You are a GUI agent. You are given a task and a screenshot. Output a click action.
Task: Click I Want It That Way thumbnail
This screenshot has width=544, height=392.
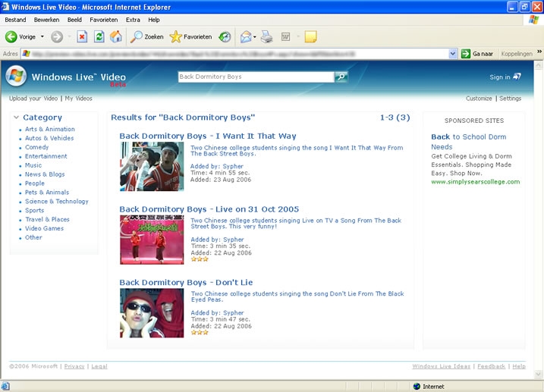(152, 166)
